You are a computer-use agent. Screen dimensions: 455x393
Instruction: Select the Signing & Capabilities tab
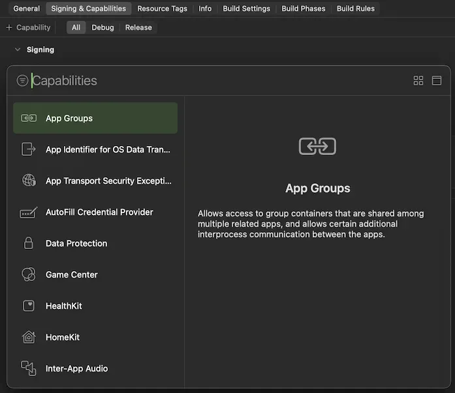pos(89,8)
